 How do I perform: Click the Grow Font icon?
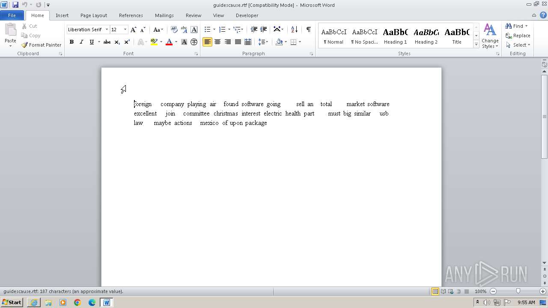134,30
